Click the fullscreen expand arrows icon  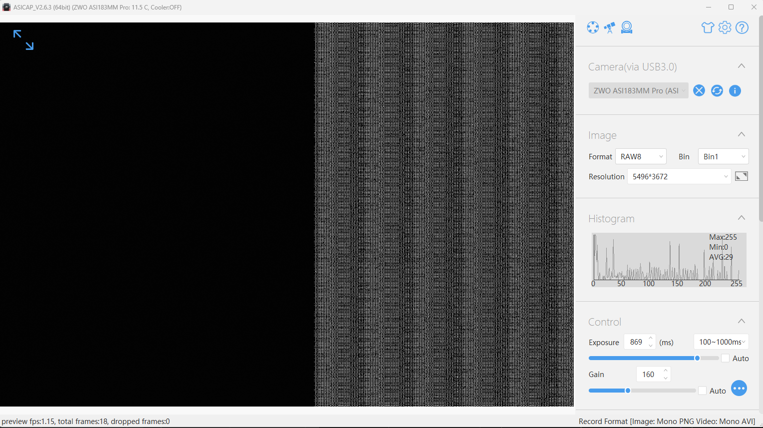(23, 40)
